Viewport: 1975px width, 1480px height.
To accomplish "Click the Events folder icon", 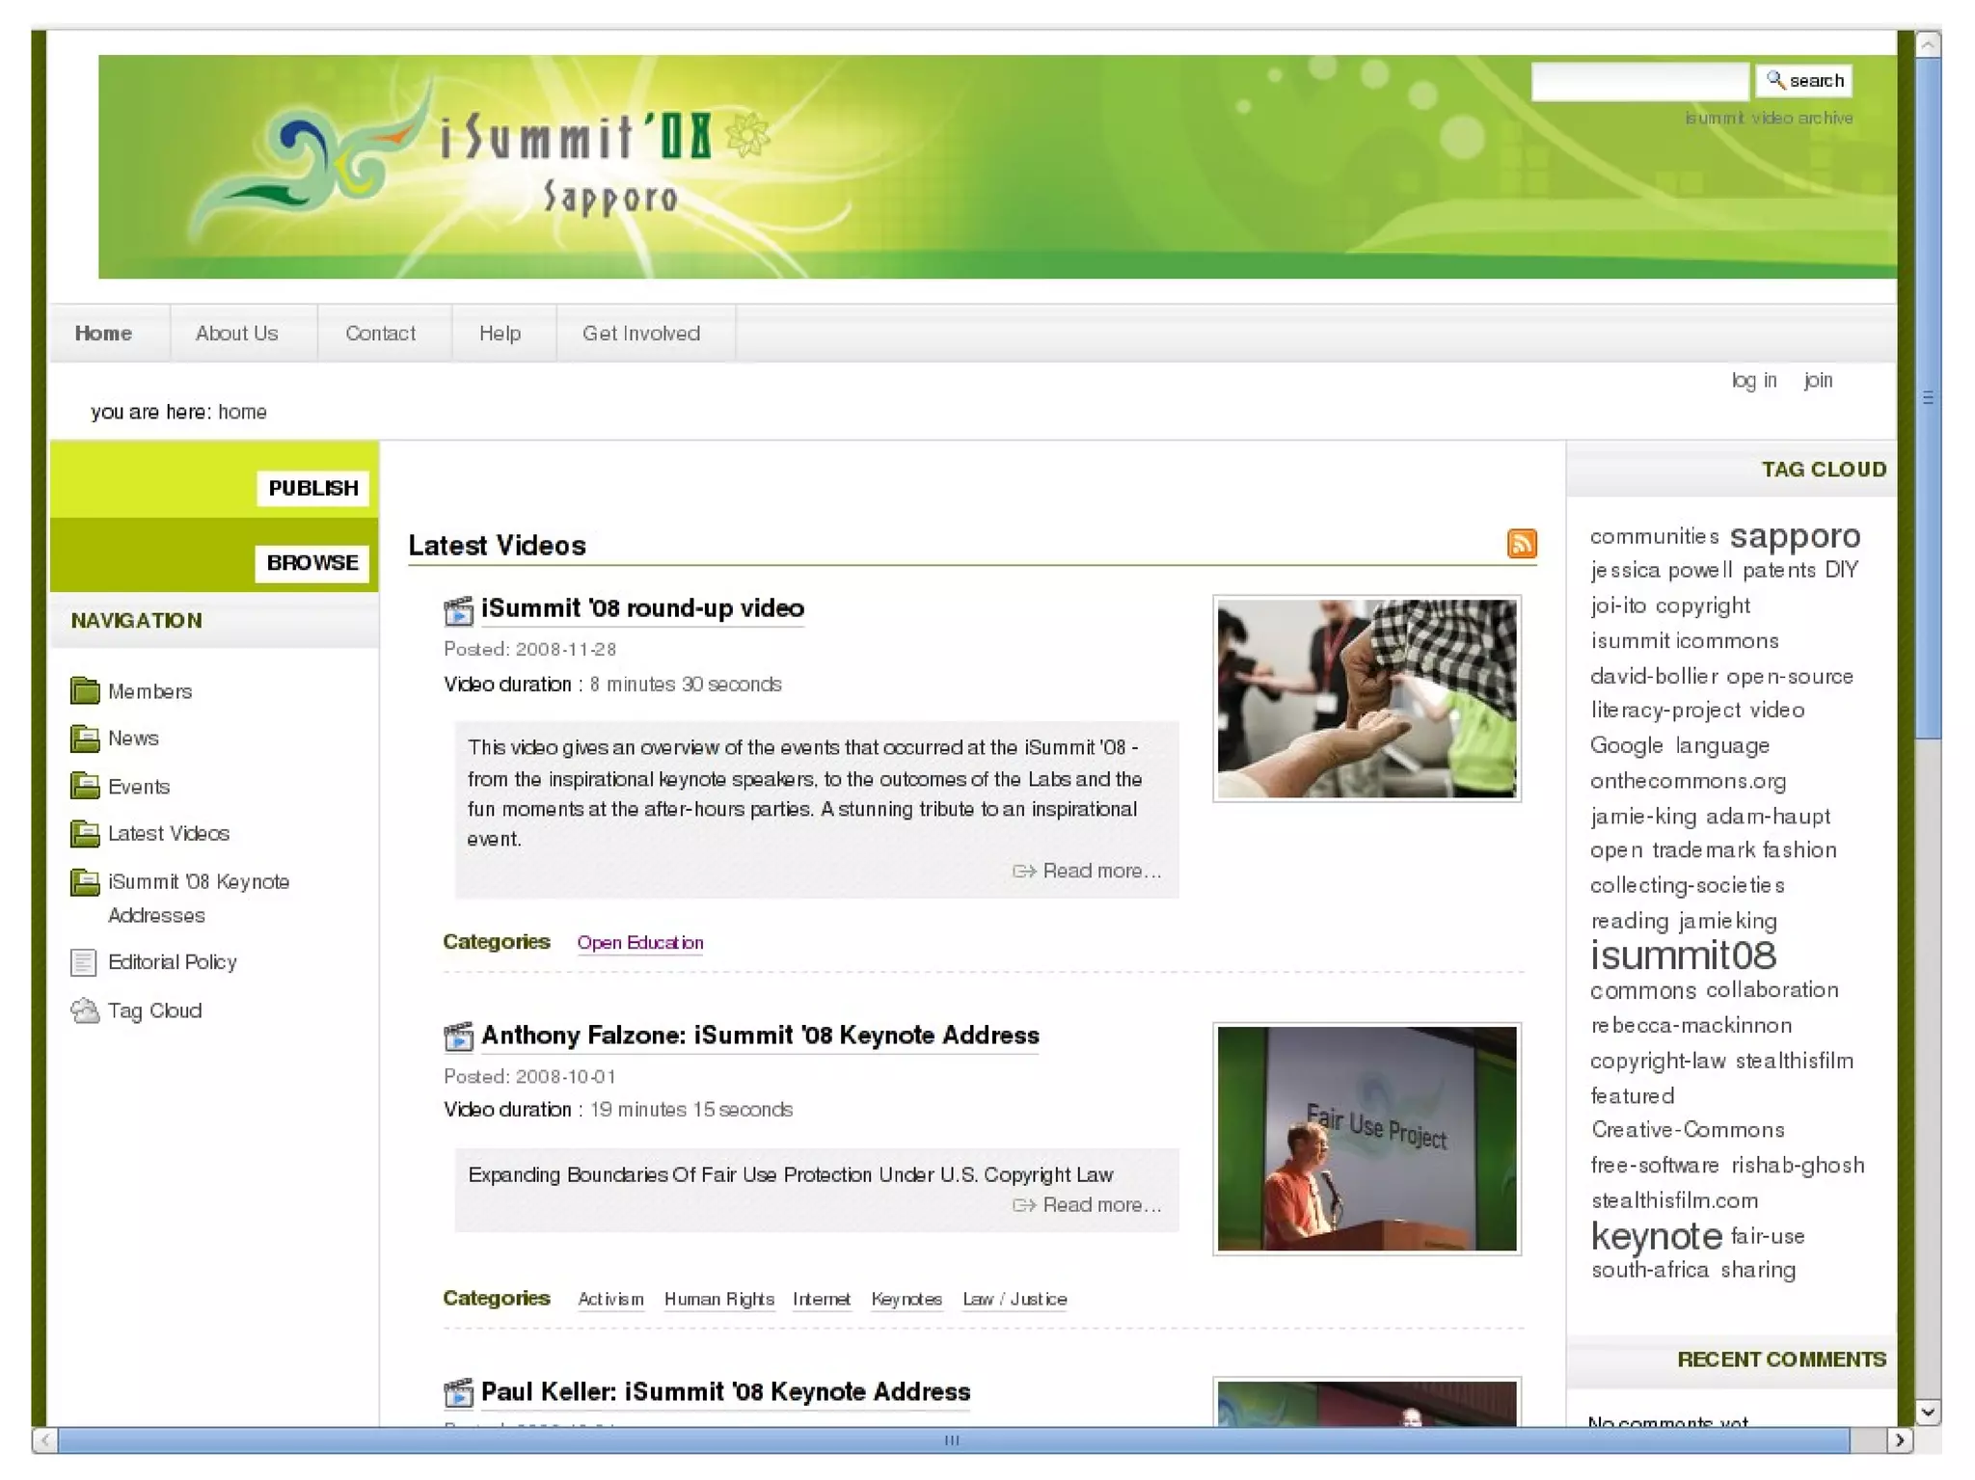I will [x=85, y=786].
